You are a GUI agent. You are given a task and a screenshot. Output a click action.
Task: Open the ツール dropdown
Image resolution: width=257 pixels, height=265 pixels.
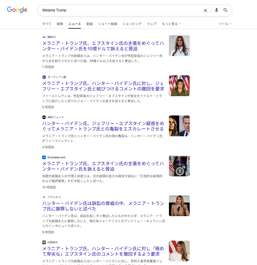(x=225, y=24)
